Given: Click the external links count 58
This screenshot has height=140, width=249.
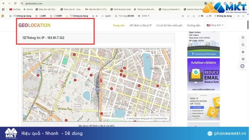Looking at the screenshot, I should (201, 16).
